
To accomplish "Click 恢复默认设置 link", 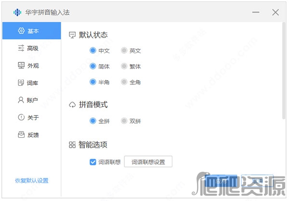I will [32, 180].
